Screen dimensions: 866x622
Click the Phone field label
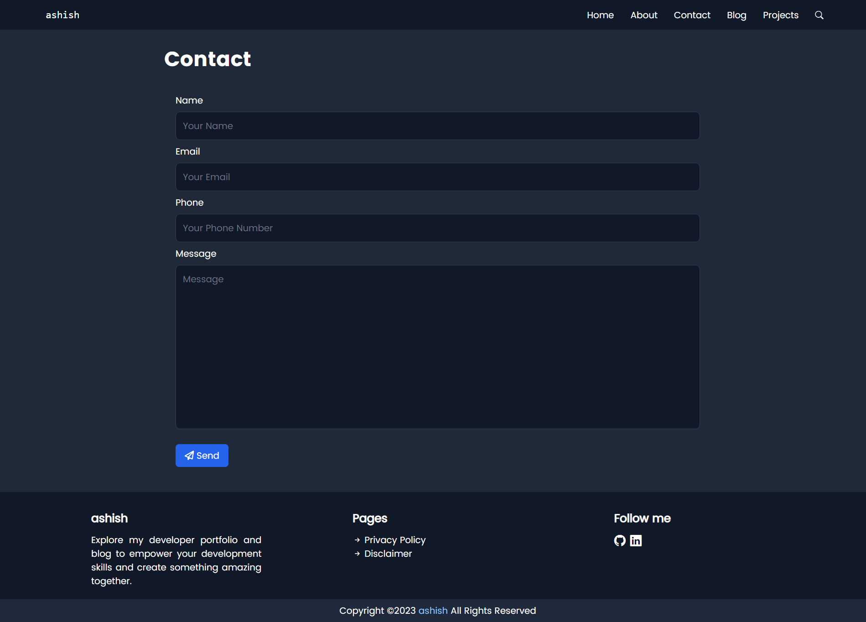pyautogui.click(x=190, y=202)
